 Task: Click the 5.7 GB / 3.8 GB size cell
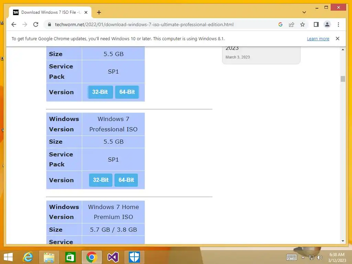[x=113, y=229]
